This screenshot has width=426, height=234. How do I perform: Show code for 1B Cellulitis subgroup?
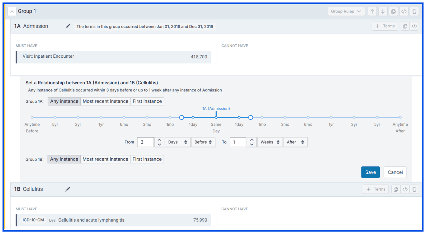click(x=405, y=189)
